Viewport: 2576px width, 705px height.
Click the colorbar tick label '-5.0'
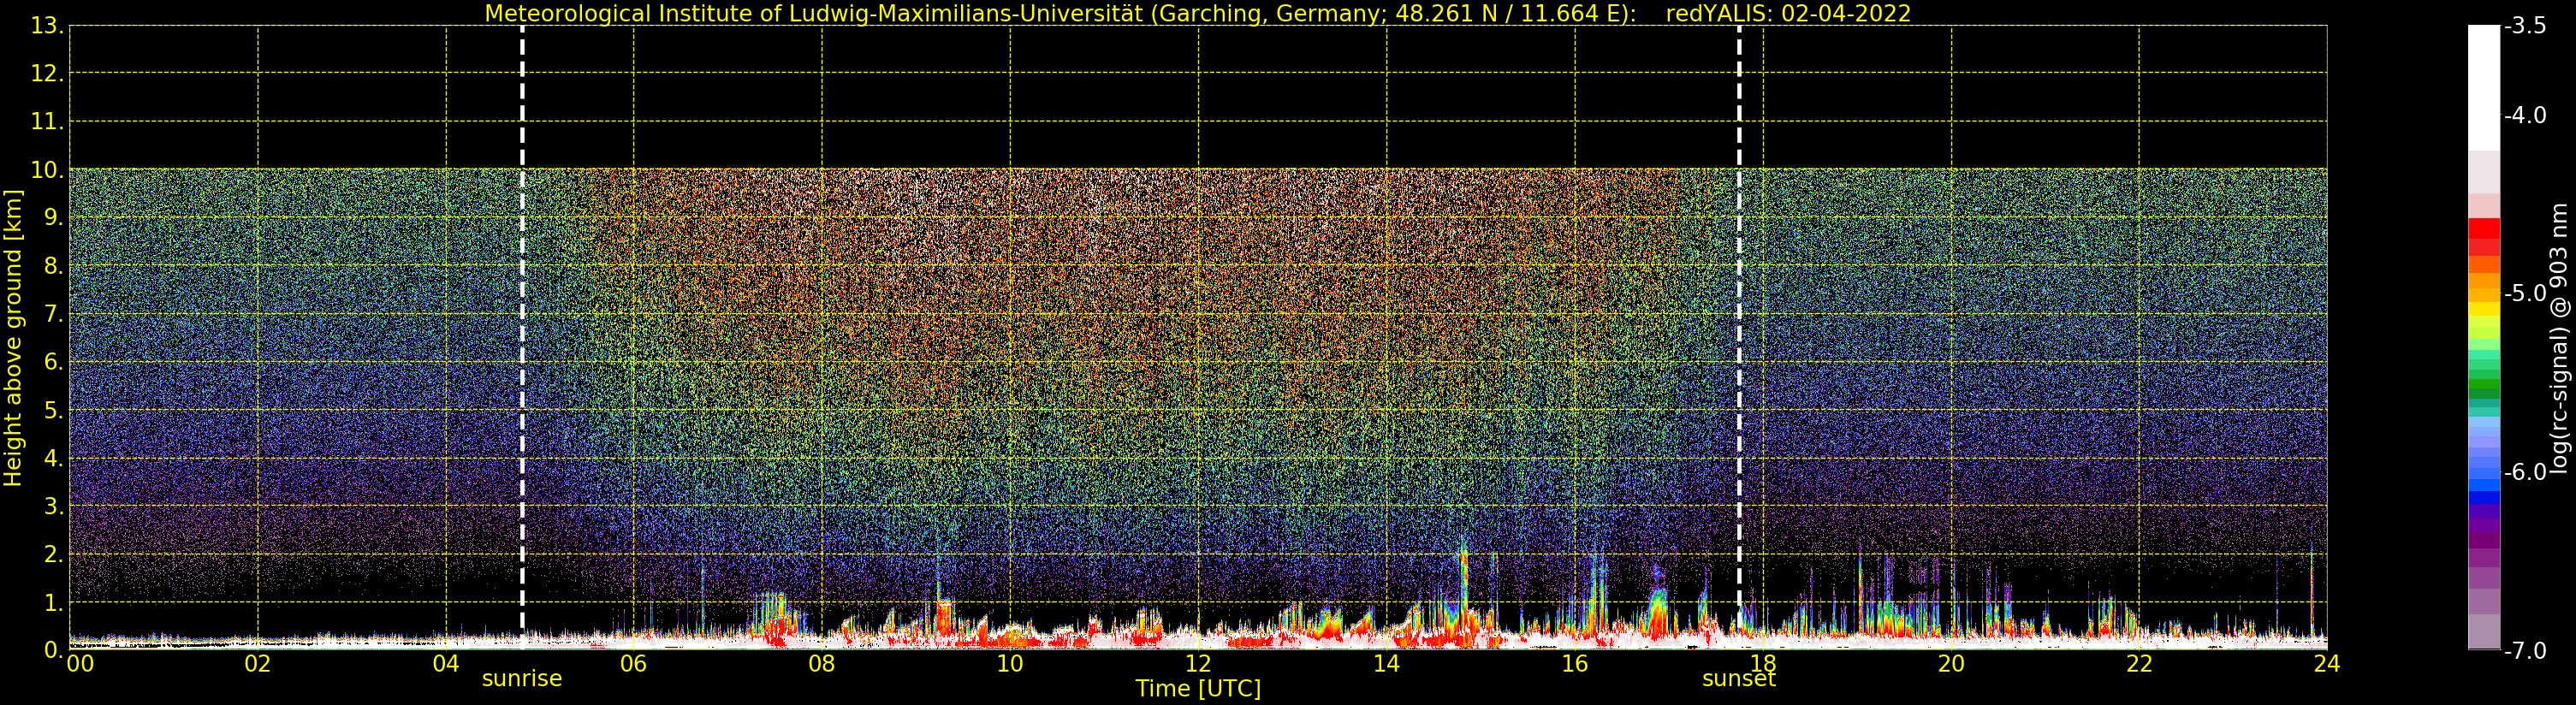point(2525,293)
